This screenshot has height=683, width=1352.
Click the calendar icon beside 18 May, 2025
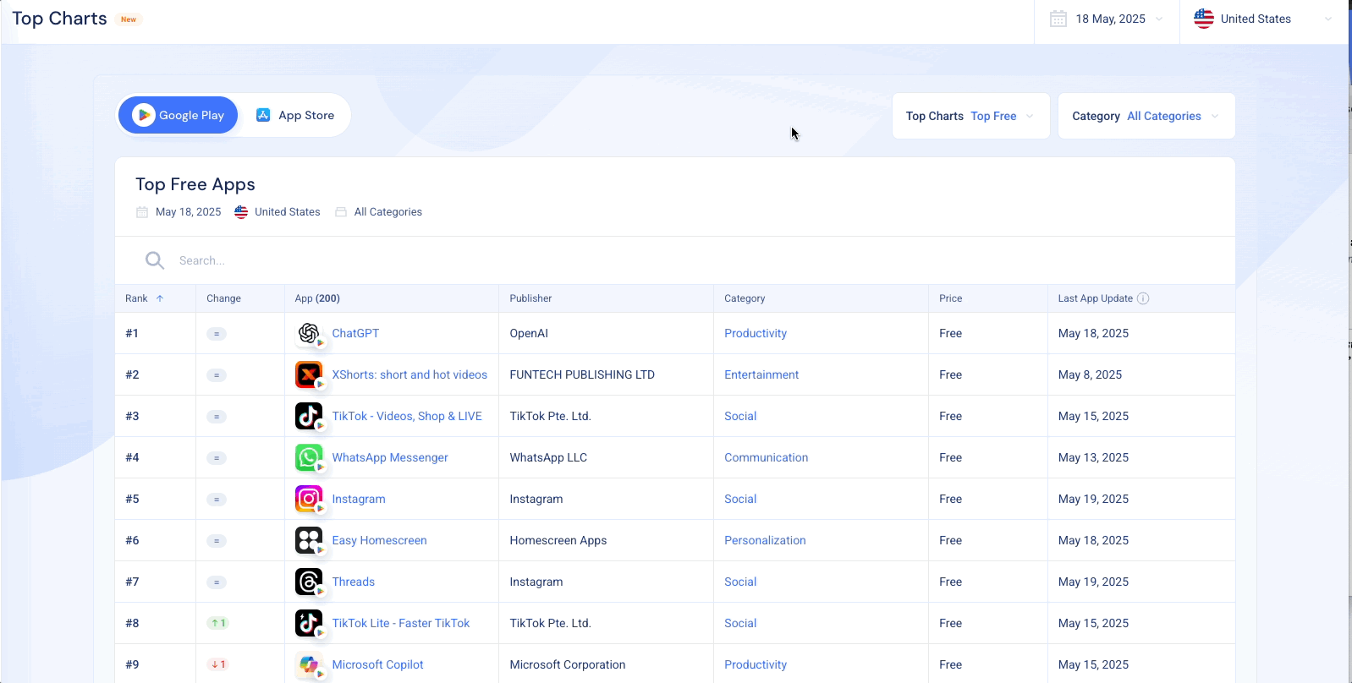[1058, 19]
